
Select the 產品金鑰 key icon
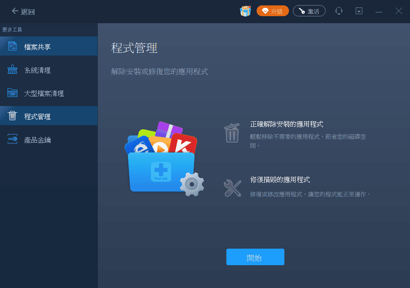[x=12, y=139]
